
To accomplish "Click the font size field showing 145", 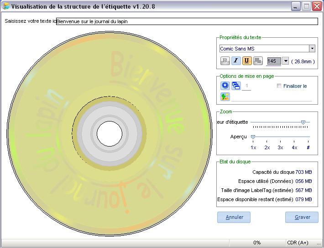I will tap(274, 61).
